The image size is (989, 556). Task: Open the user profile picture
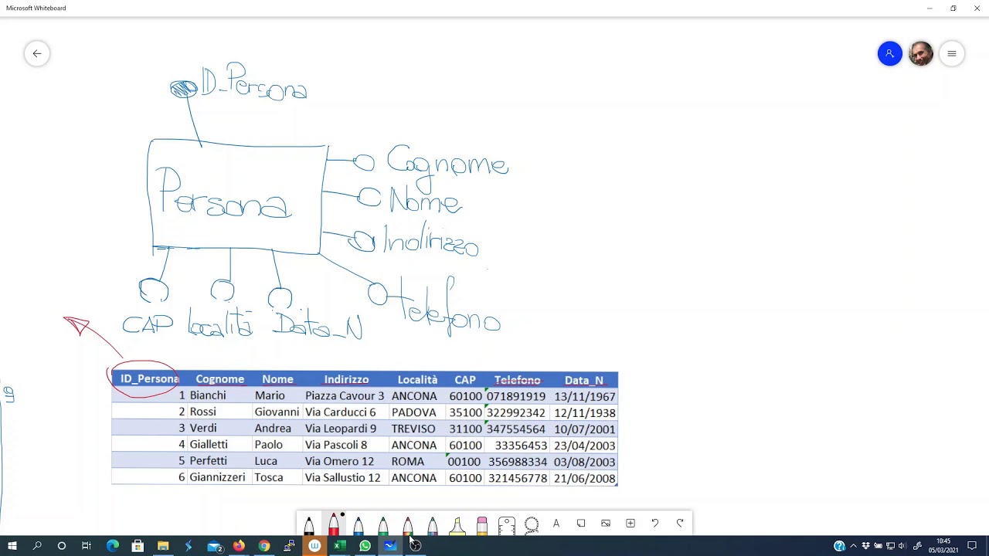coord(921,53)
